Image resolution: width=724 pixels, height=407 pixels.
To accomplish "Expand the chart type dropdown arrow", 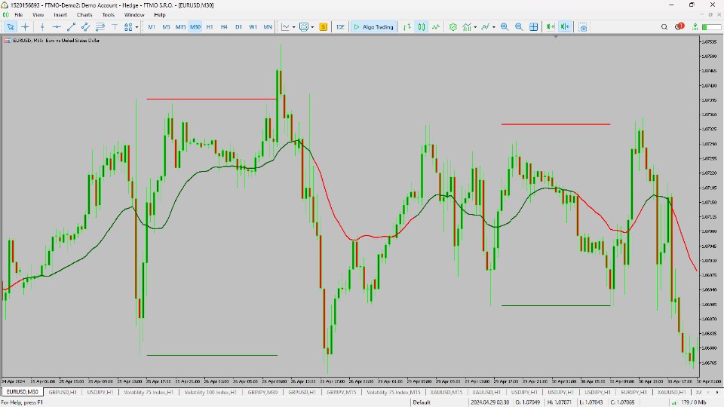I will click(293, 27).
